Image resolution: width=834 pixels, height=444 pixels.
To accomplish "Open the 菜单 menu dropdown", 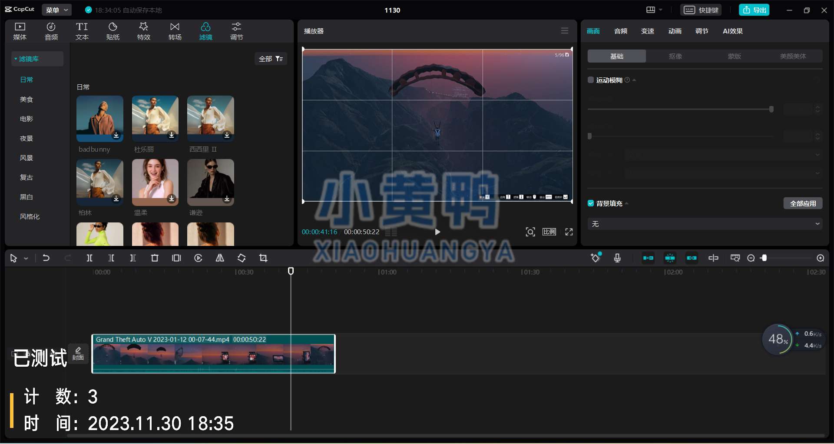I will pyautogui.click(x=57, y=10).
